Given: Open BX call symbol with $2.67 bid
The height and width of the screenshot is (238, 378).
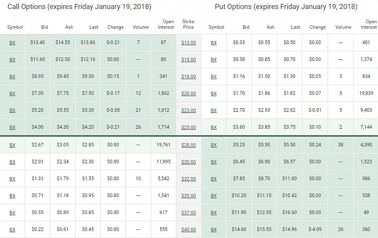Looking at the screenshot, I should [12, 145].
